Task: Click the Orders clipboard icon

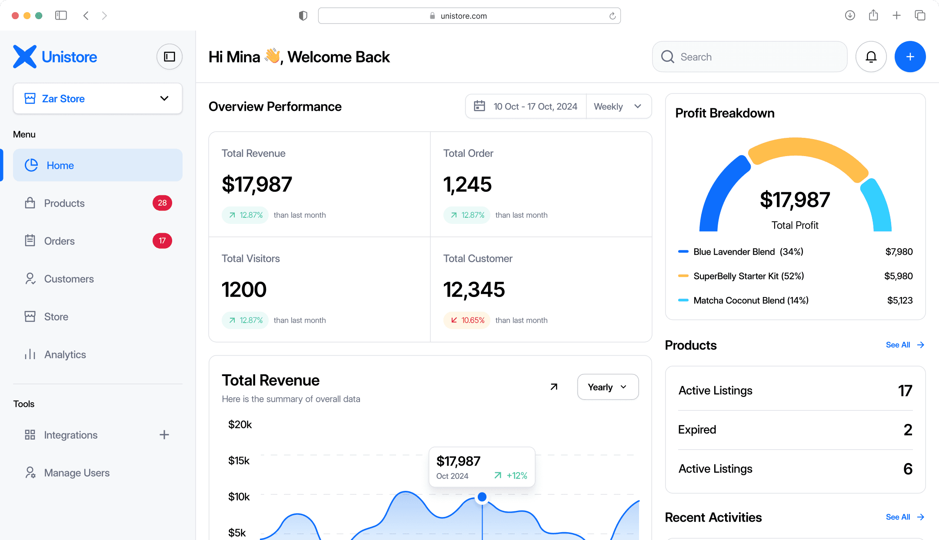Action: coord(30,240)
